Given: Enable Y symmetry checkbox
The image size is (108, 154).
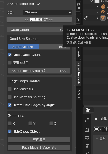Looking at the screenshot, I should click(30, 123).
